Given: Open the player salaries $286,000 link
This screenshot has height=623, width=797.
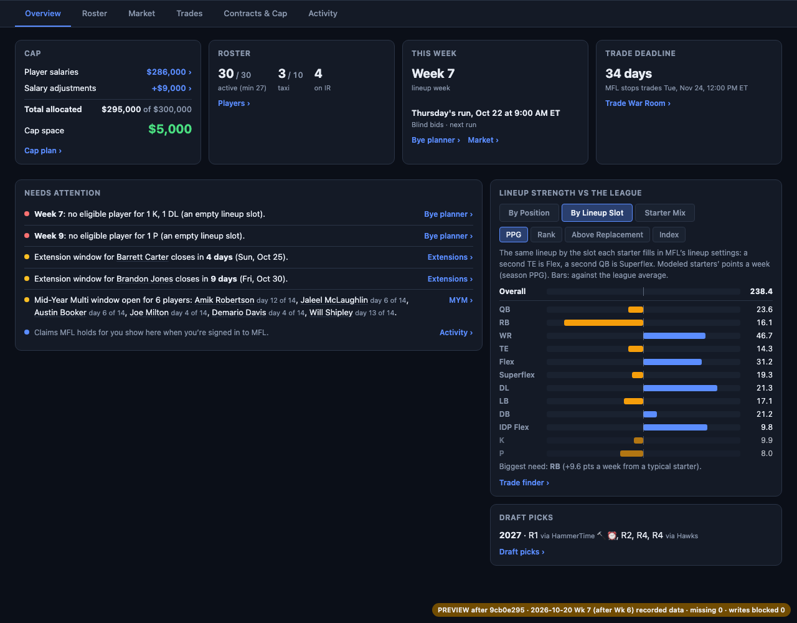Looking at the screenshot, I should pyautogui.click(x=169, y=72).
